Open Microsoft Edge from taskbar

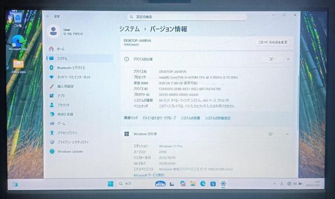tap(203, 184)
